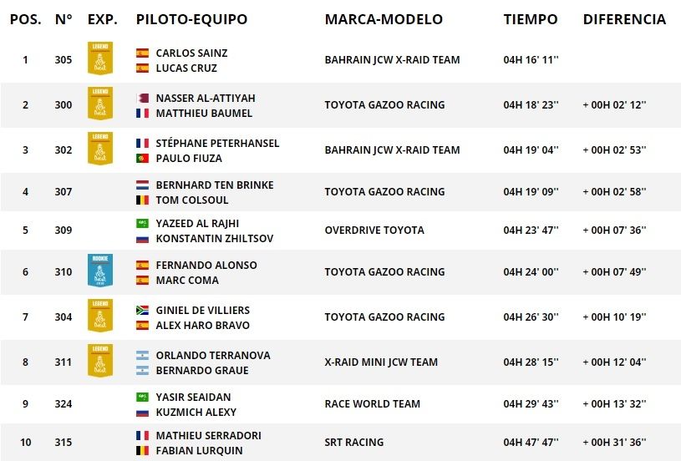Select Mathieu Serradori's driver name
Image resolution: width=681 pixels, height=461 pixels.
pyautogui.click(x=208, y=435)
